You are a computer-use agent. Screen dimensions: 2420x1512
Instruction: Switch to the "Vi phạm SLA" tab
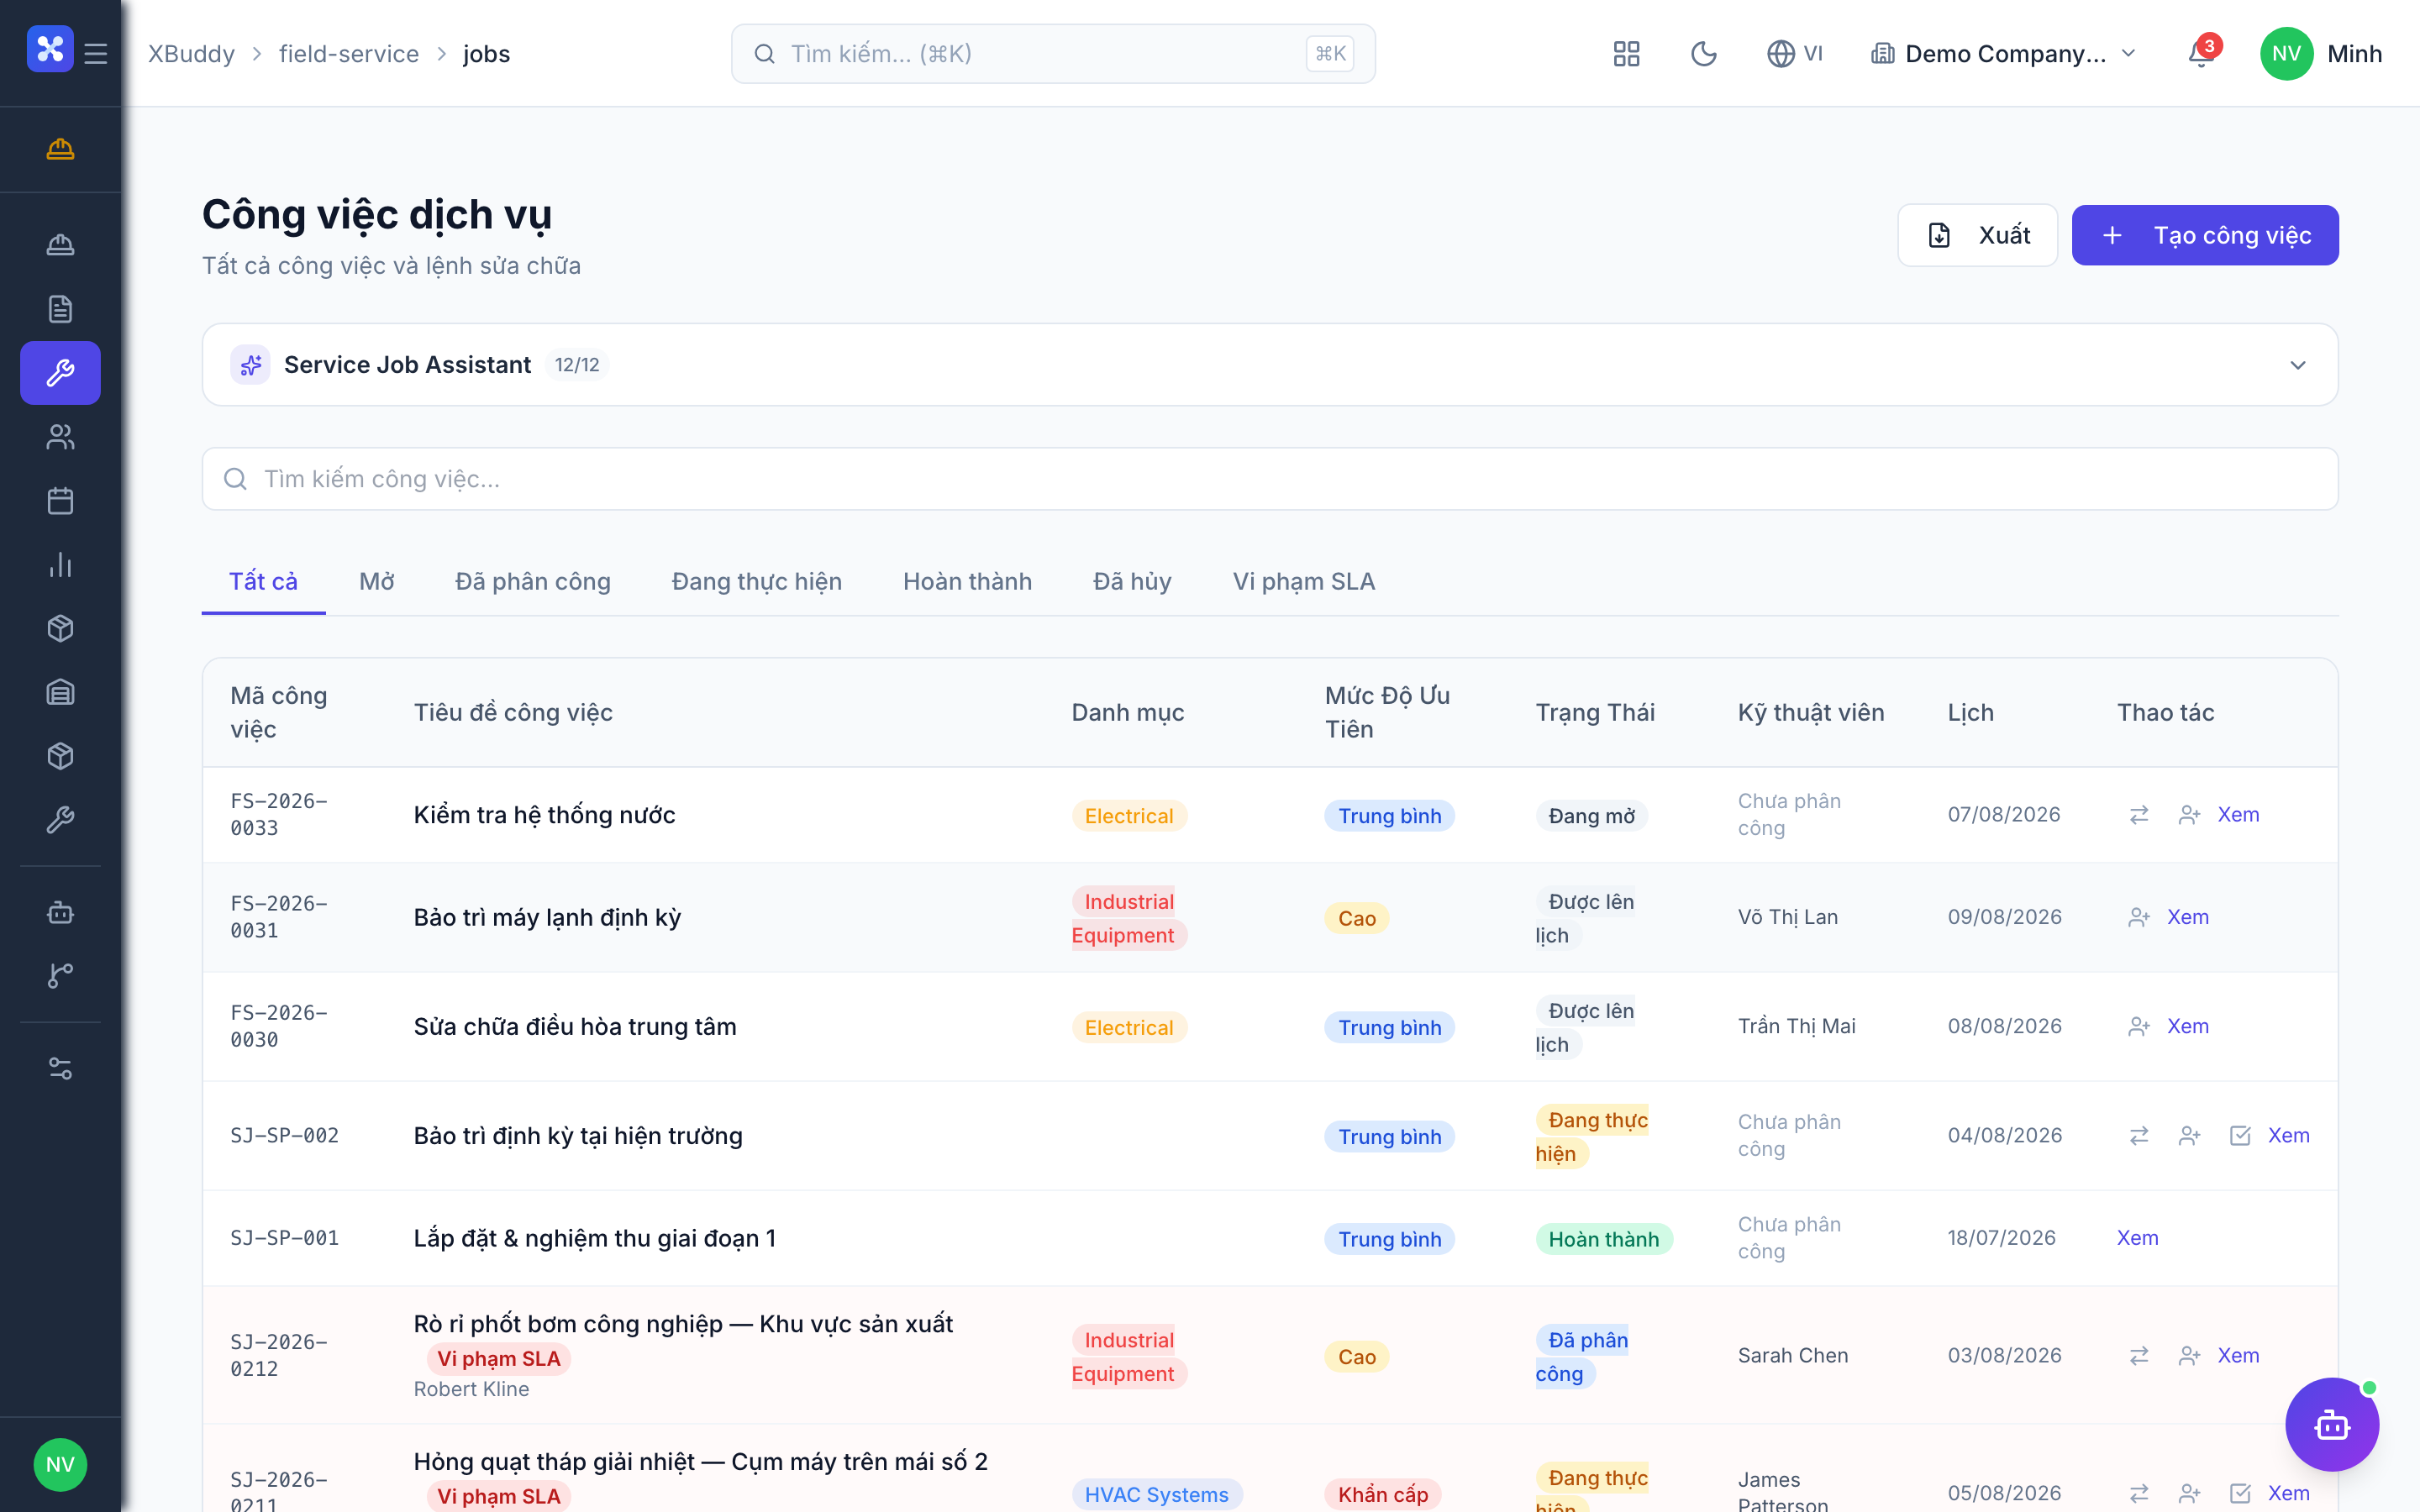point(1304,582)
